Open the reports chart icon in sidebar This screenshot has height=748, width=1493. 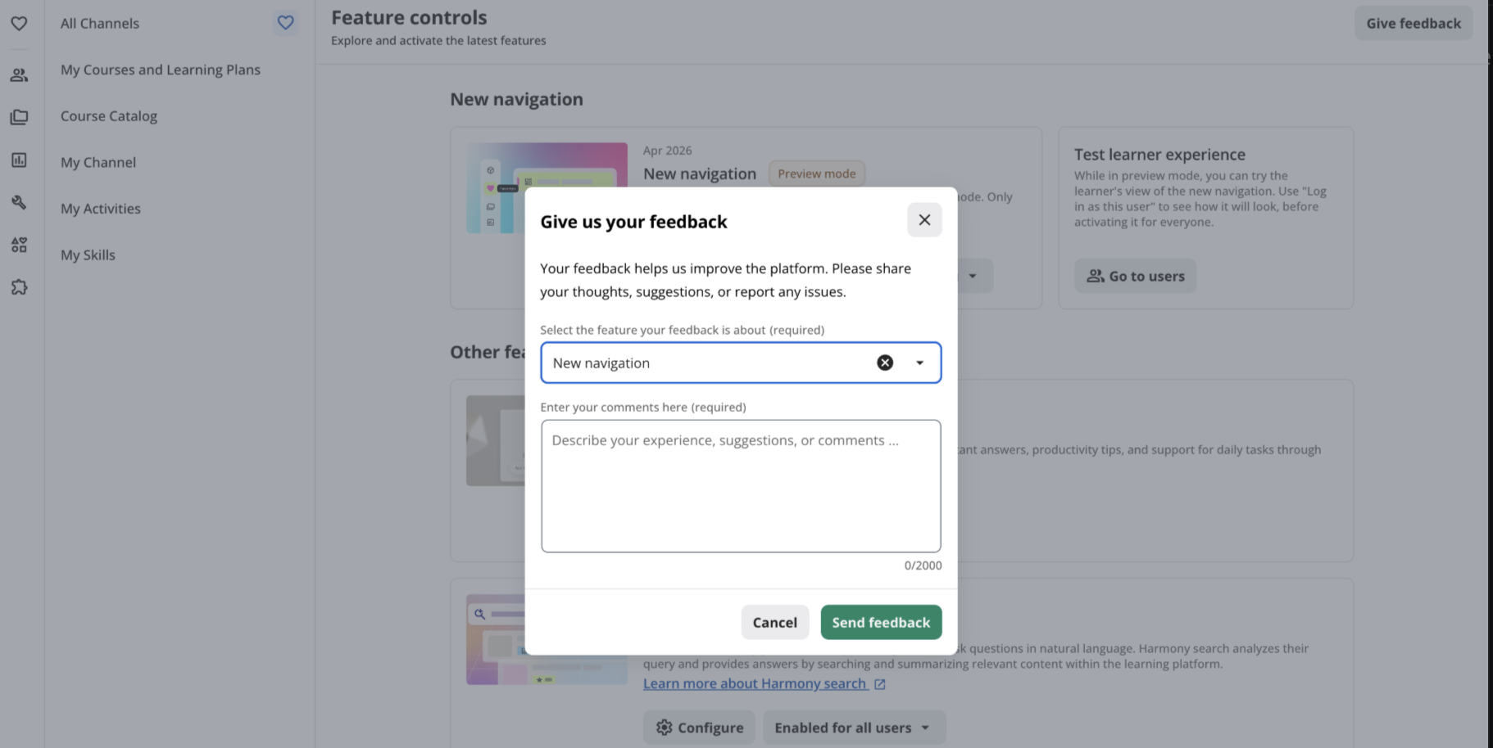pyautogui.click(x=19, y=160)
